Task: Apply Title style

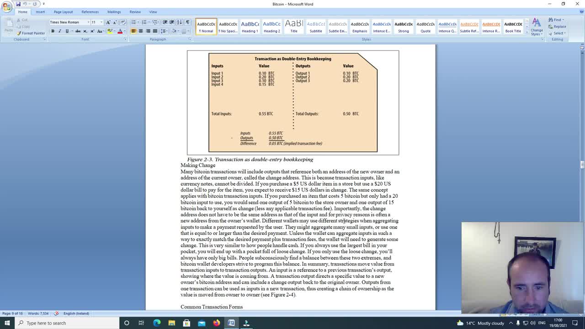Action: click(x=294, y=27)
